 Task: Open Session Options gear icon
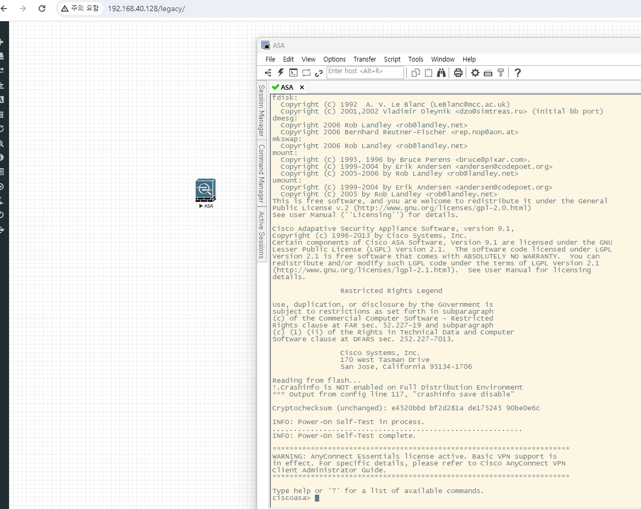475,73
